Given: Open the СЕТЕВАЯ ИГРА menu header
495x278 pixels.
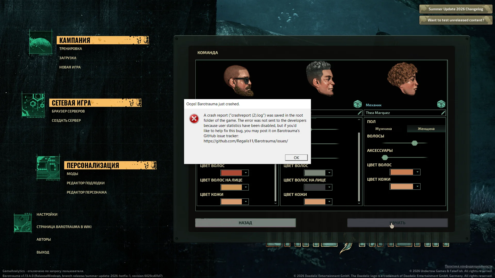Looking at the screenshot, I should click(x=95, y=103).
